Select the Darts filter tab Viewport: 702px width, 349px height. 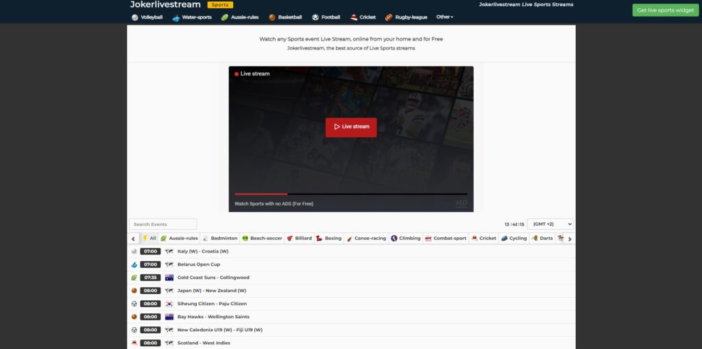click(542, 239)
